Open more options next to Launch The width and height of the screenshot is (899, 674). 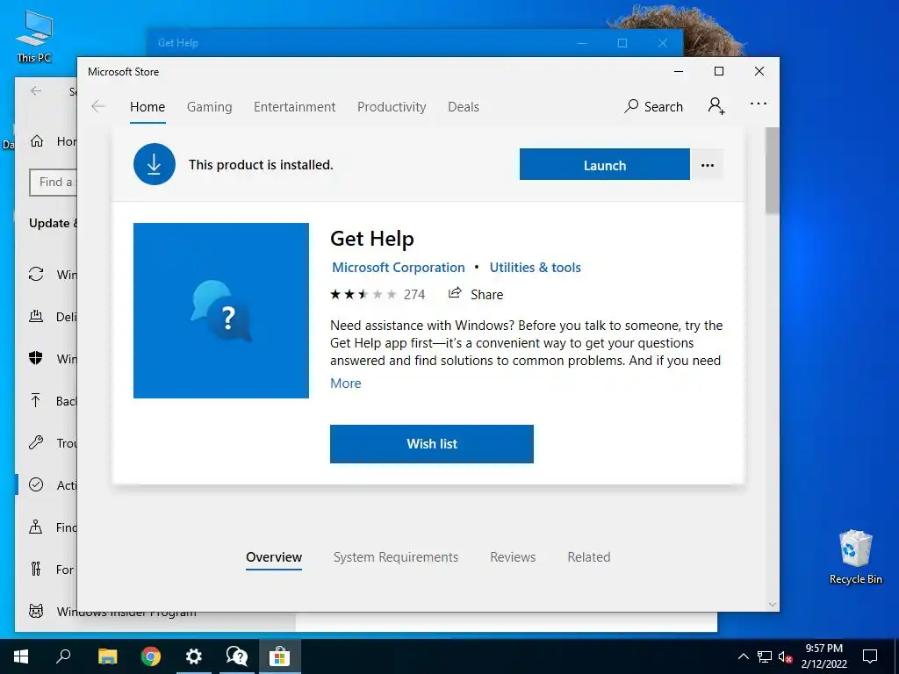[708, 165]
